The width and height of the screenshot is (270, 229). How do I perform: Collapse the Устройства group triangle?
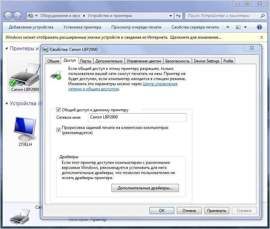click(6, 103)
